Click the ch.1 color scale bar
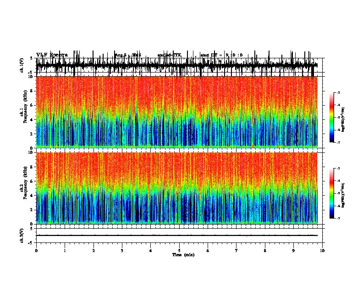 [332, 118]
